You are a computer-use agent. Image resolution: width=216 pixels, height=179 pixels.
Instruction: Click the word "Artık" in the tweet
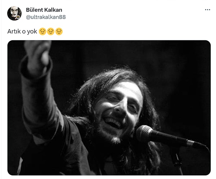(14, 32)
